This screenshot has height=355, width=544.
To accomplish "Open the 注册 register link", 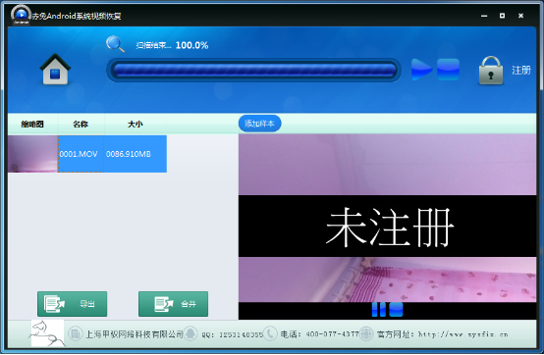I will (x=521, y=71).
